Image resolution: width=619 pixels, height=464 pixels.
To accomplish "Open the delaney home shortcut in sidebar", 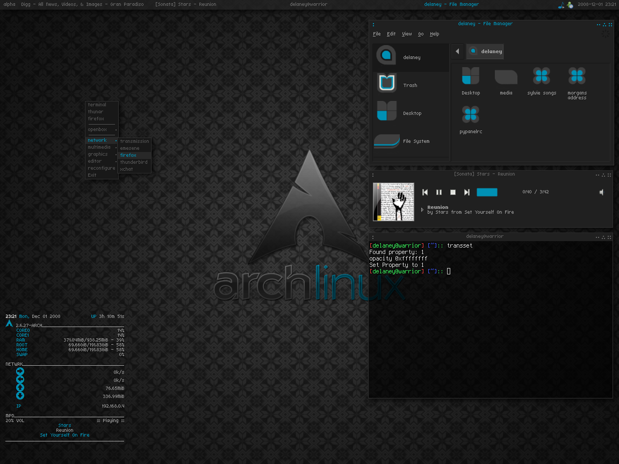I will 411,57.
